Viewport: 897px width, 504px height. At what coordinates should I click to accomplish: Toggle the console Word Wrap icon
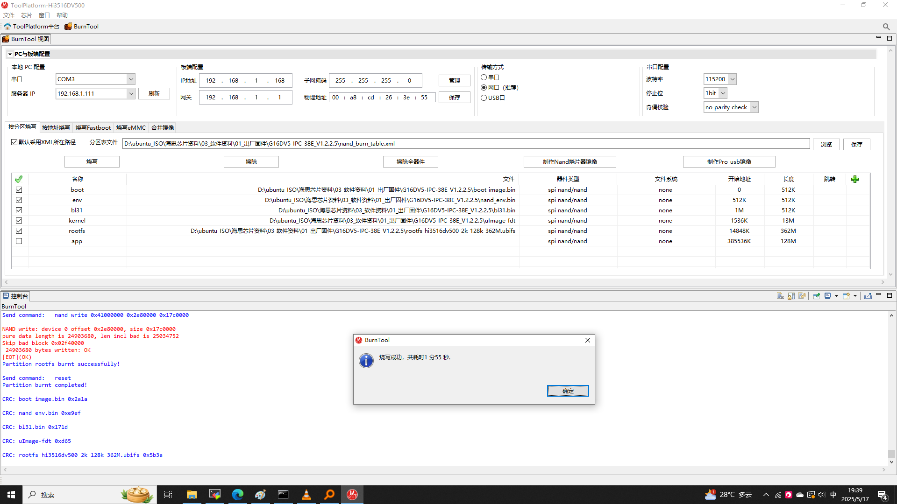(x=802, y=296)
